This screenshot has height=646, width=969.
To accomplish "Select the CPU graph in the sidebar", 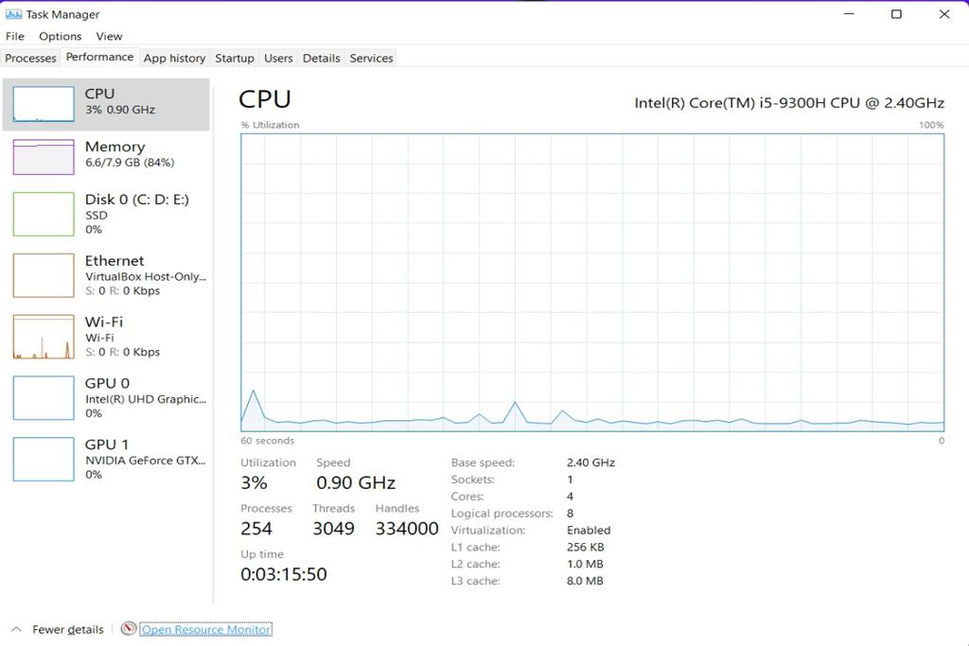I will 104,104.
